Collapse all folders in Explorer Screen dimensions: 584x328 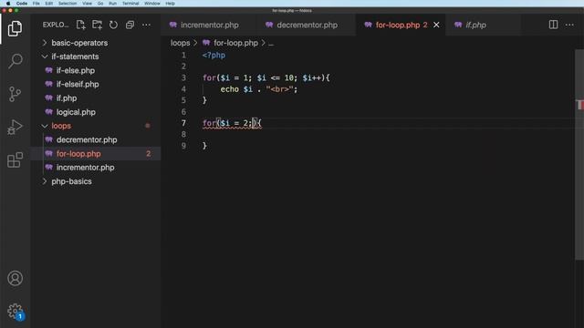click(x=130, y=25)
